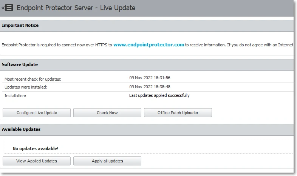
Task: Click the Check Now button
Action: [x=107, y=113]
